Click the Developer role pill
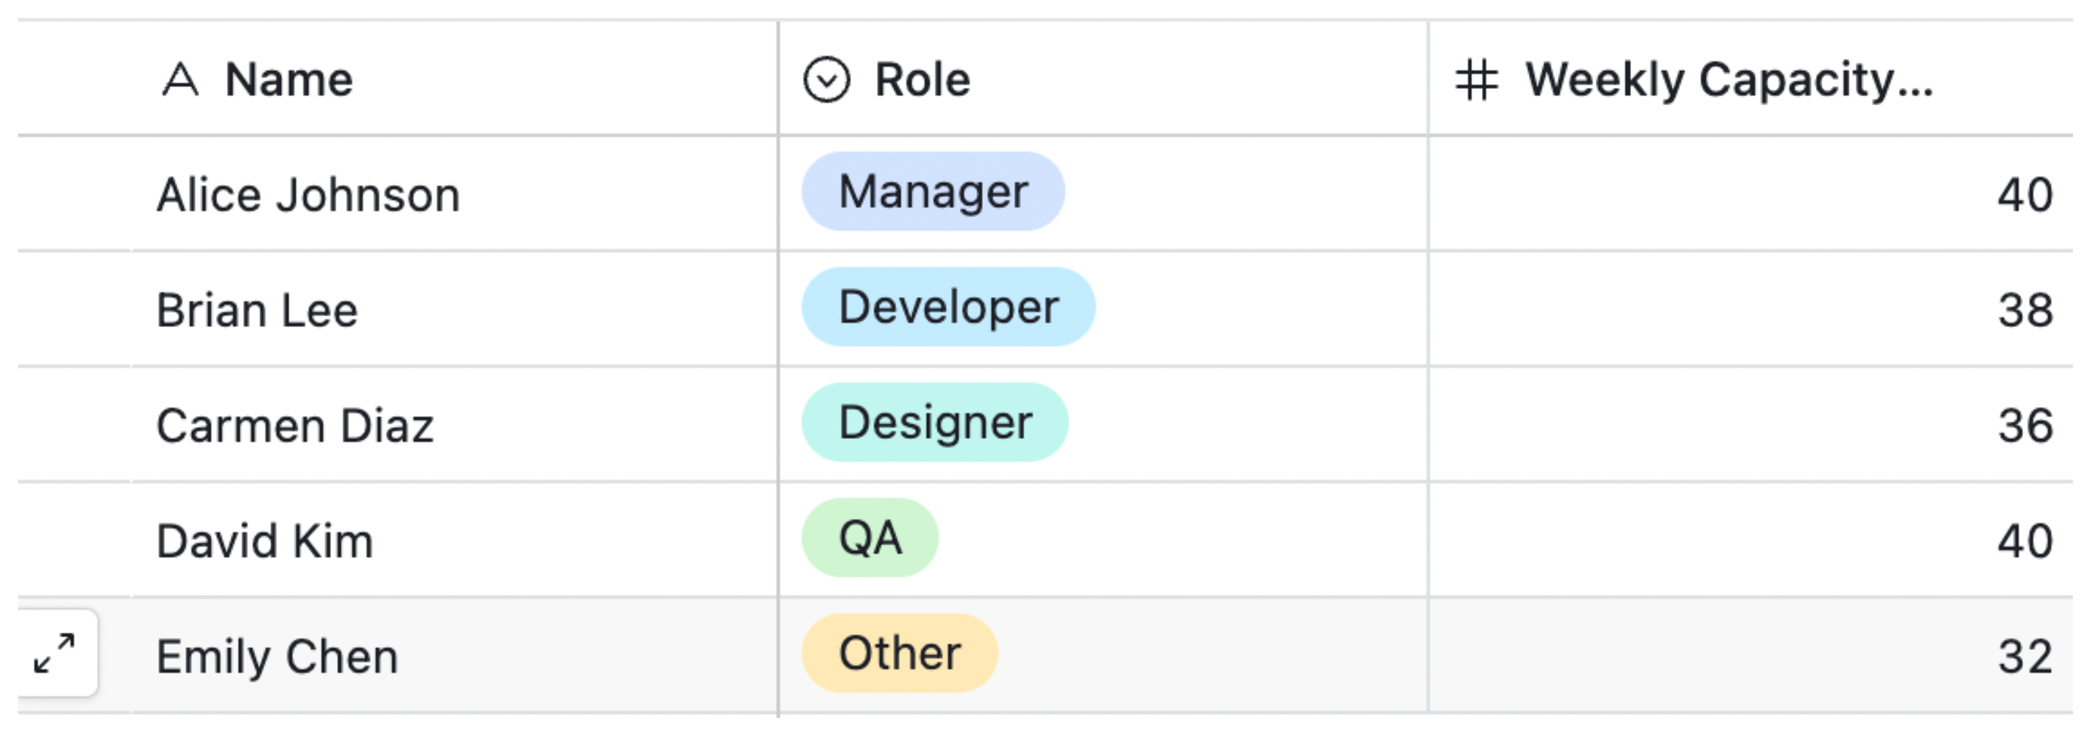Viewport: 2091px width, 736px height. (948, 307)
